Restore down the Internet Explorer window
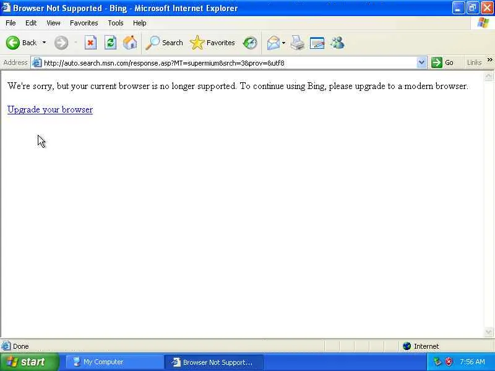 click(472, 8)
